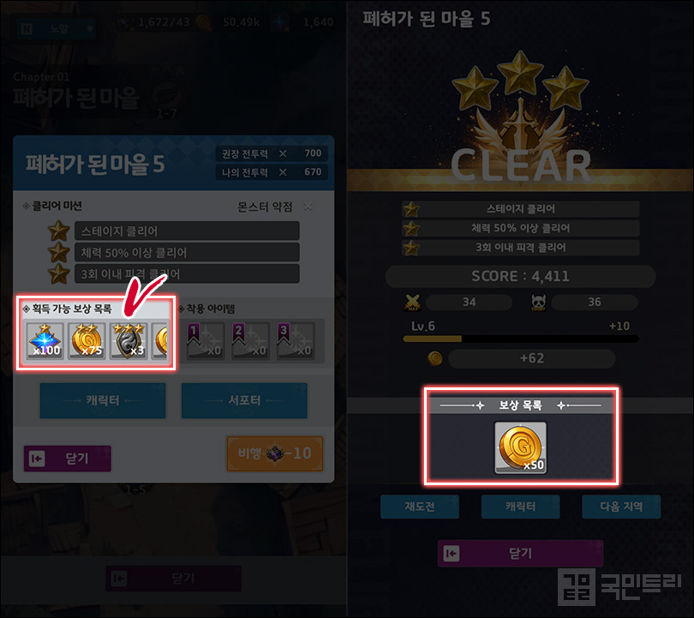Open equipped item slot 2
Screen dimensions: 694x618
[250, 340]
